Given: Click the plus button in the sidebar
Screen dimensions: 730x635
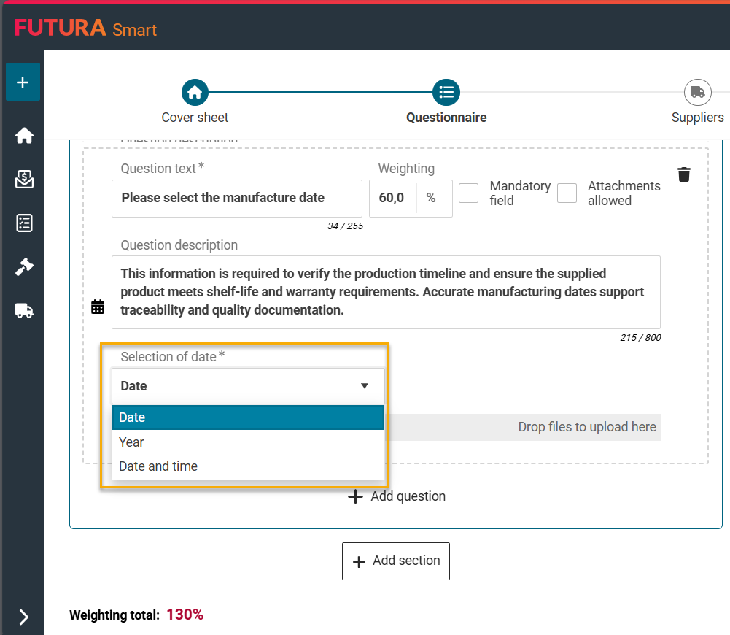Looking at the screenshot, I should coord(23,82).
